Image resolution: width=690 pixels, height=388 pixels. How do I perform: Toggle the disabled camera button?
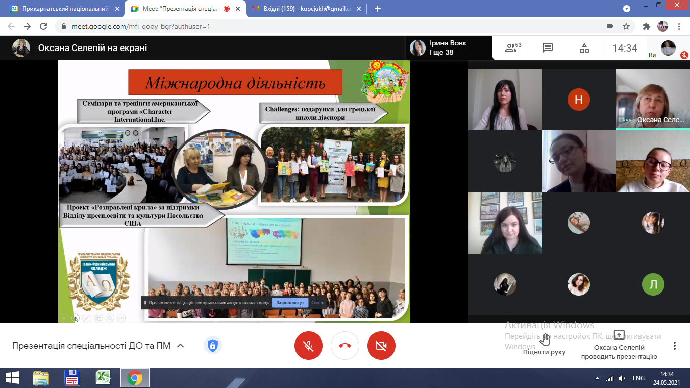(x=381, y=346)
